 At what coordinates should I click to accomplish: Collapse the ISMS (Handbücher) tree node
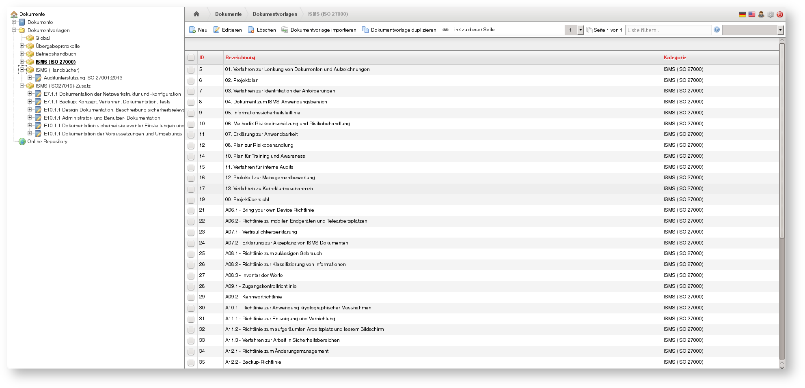tap(22, 70)
